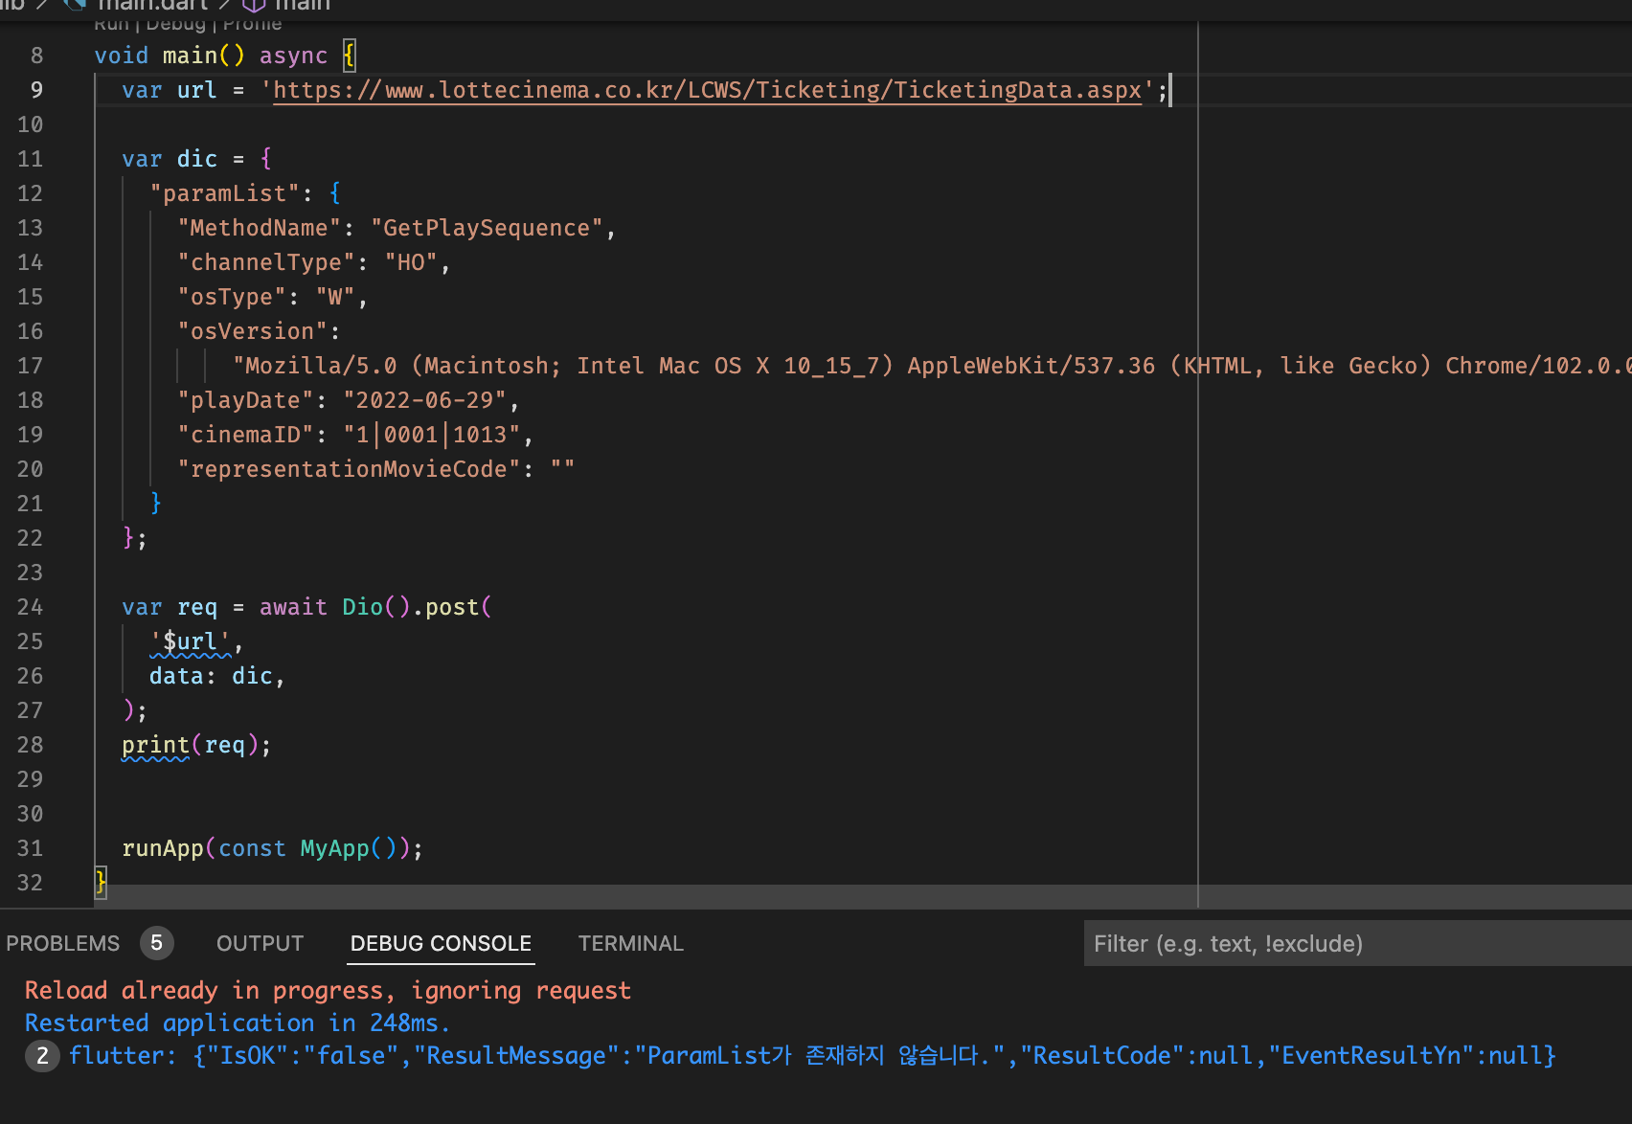Click the "osVersion" key
Image resolution: width=1632 pixels, height=1124 pixels.
[x=252, y=331]
